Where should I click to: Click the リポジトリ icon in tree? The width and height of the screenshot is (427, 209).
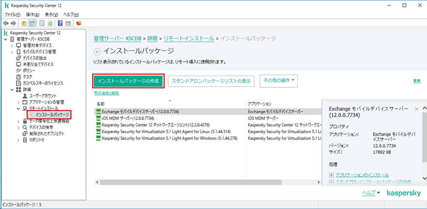[25, 140]
